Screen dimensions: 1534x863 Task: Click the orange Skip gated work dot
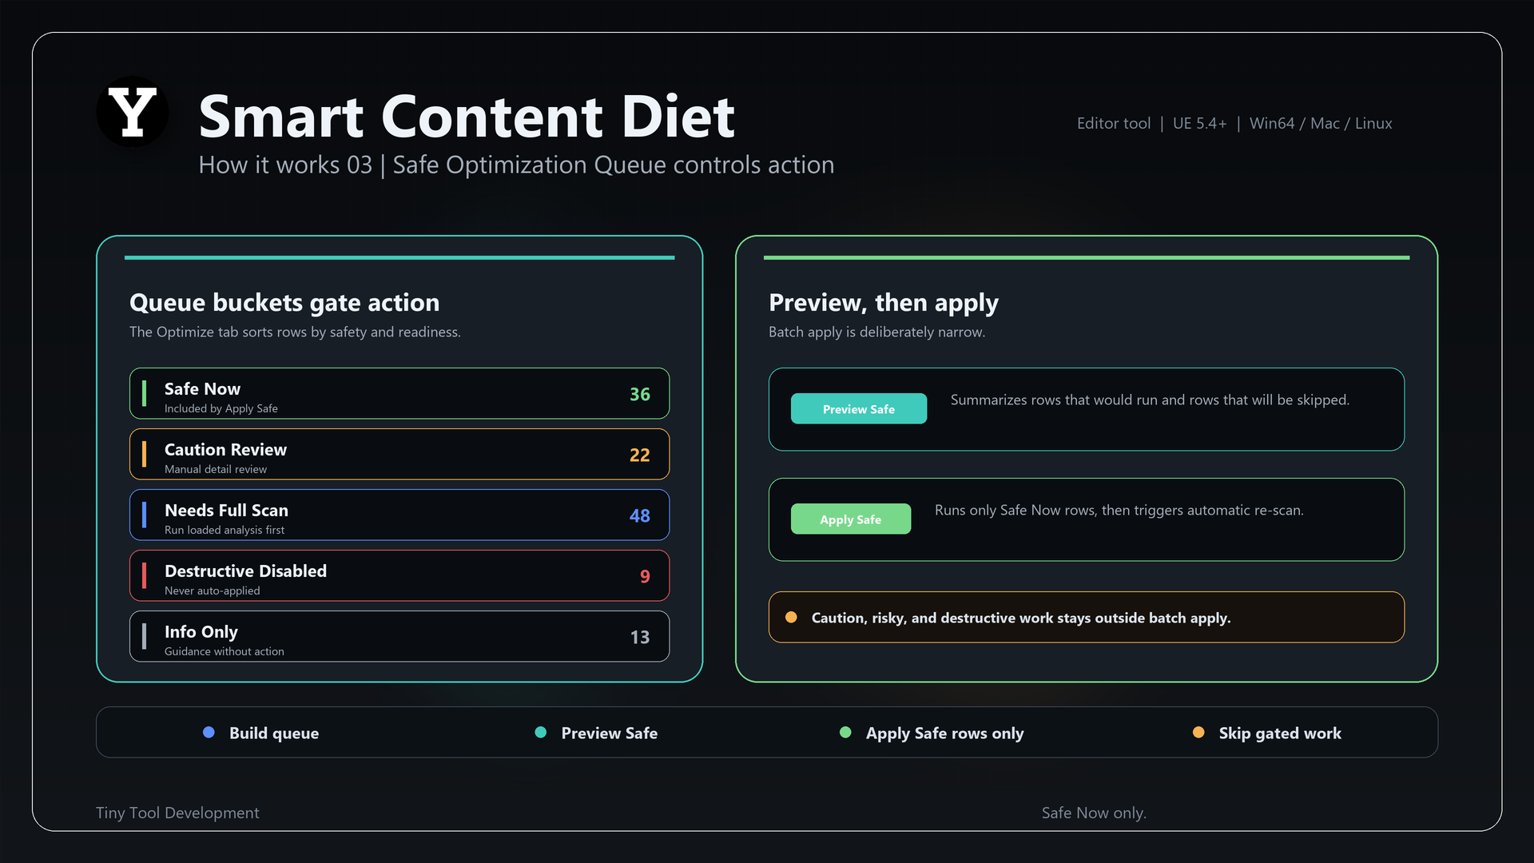coord(1198,732)
